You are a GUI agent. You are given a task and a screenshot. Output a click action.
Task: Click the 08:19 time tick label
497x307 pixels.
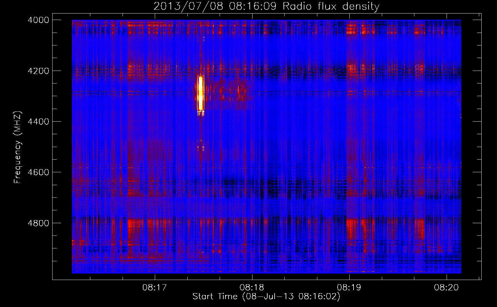click(349, 287)
